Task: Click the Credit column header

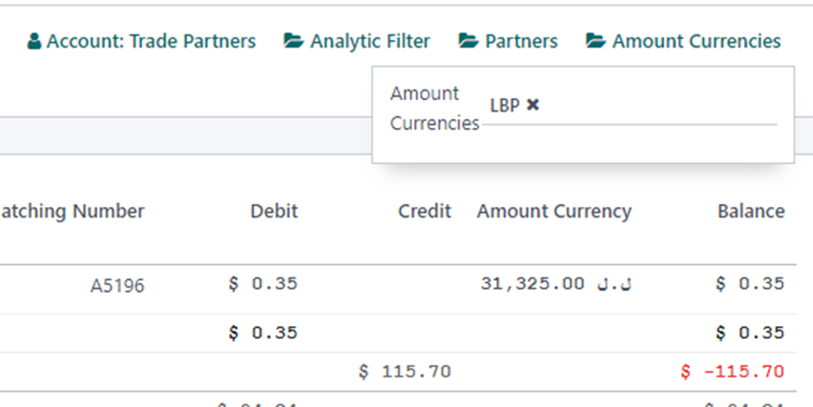Action: 425,212
